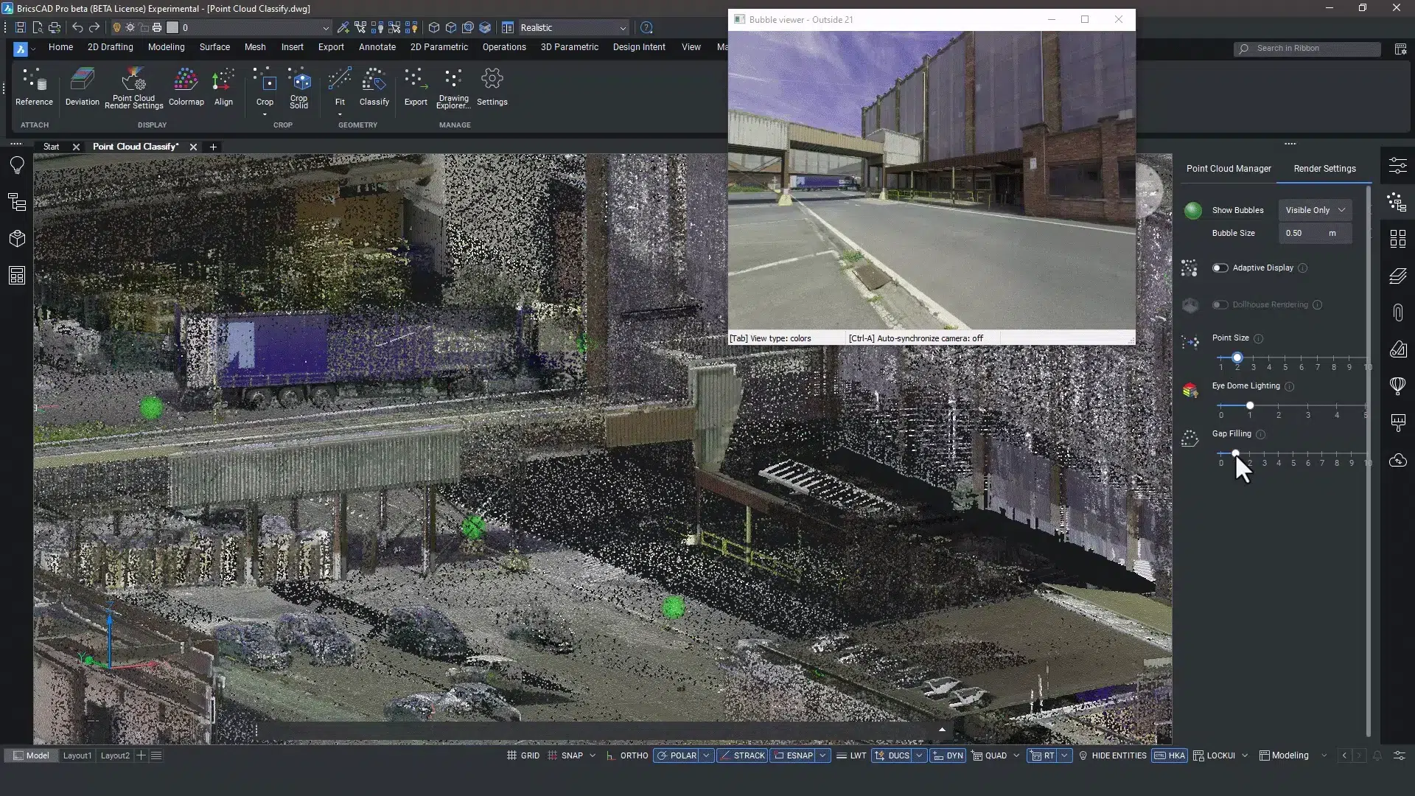Click the Classify point cloud tool
The image size is (1415, 796).
tap(374, 87)
